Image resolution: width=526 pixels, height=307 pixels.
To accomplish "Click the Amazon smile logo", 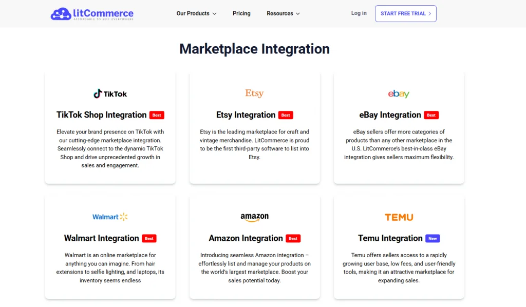I will pos(254,217).
